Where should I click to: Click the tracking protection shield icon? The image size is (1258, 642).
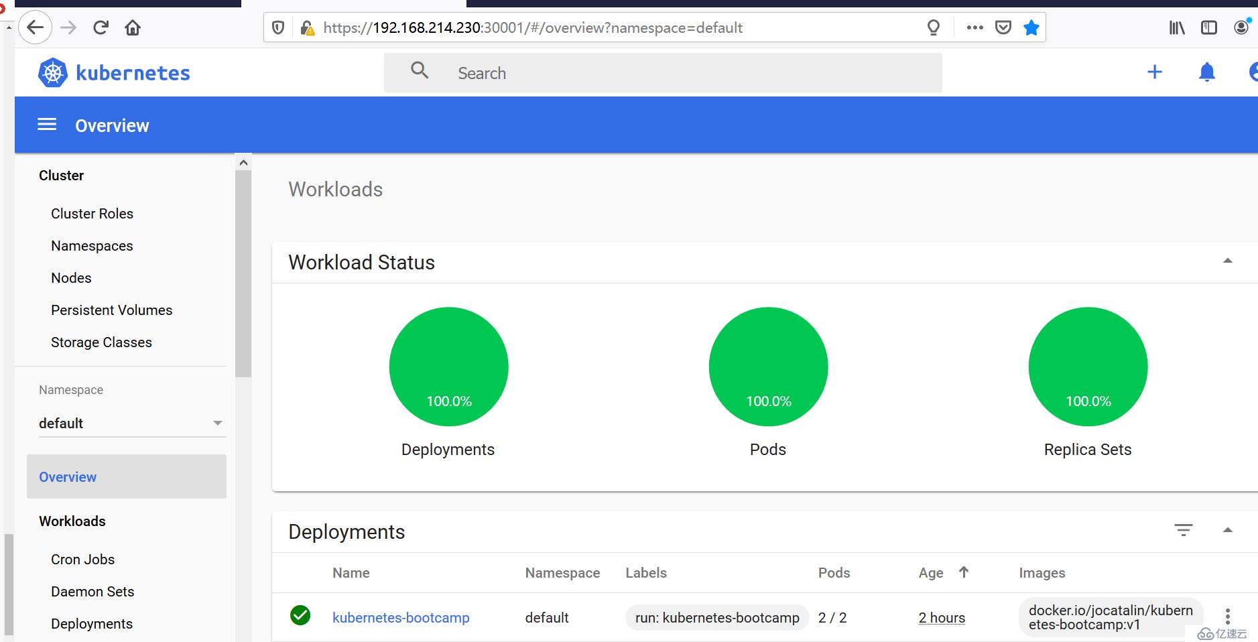click(x=278, y=27)
